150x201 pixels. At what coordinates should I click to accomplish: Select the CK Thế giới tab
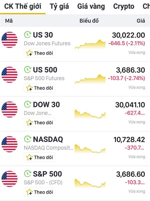23,7
